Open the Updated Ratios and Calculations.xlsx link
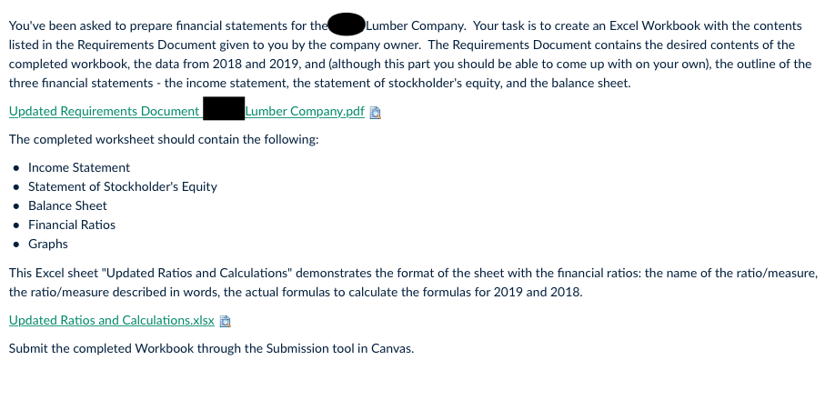Screen dimensions: 835x400 [x=112, y=320]
